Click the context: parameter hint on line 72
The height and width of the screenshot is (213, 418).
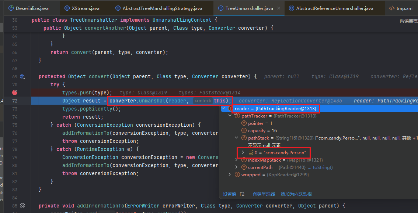click(203, 101)
